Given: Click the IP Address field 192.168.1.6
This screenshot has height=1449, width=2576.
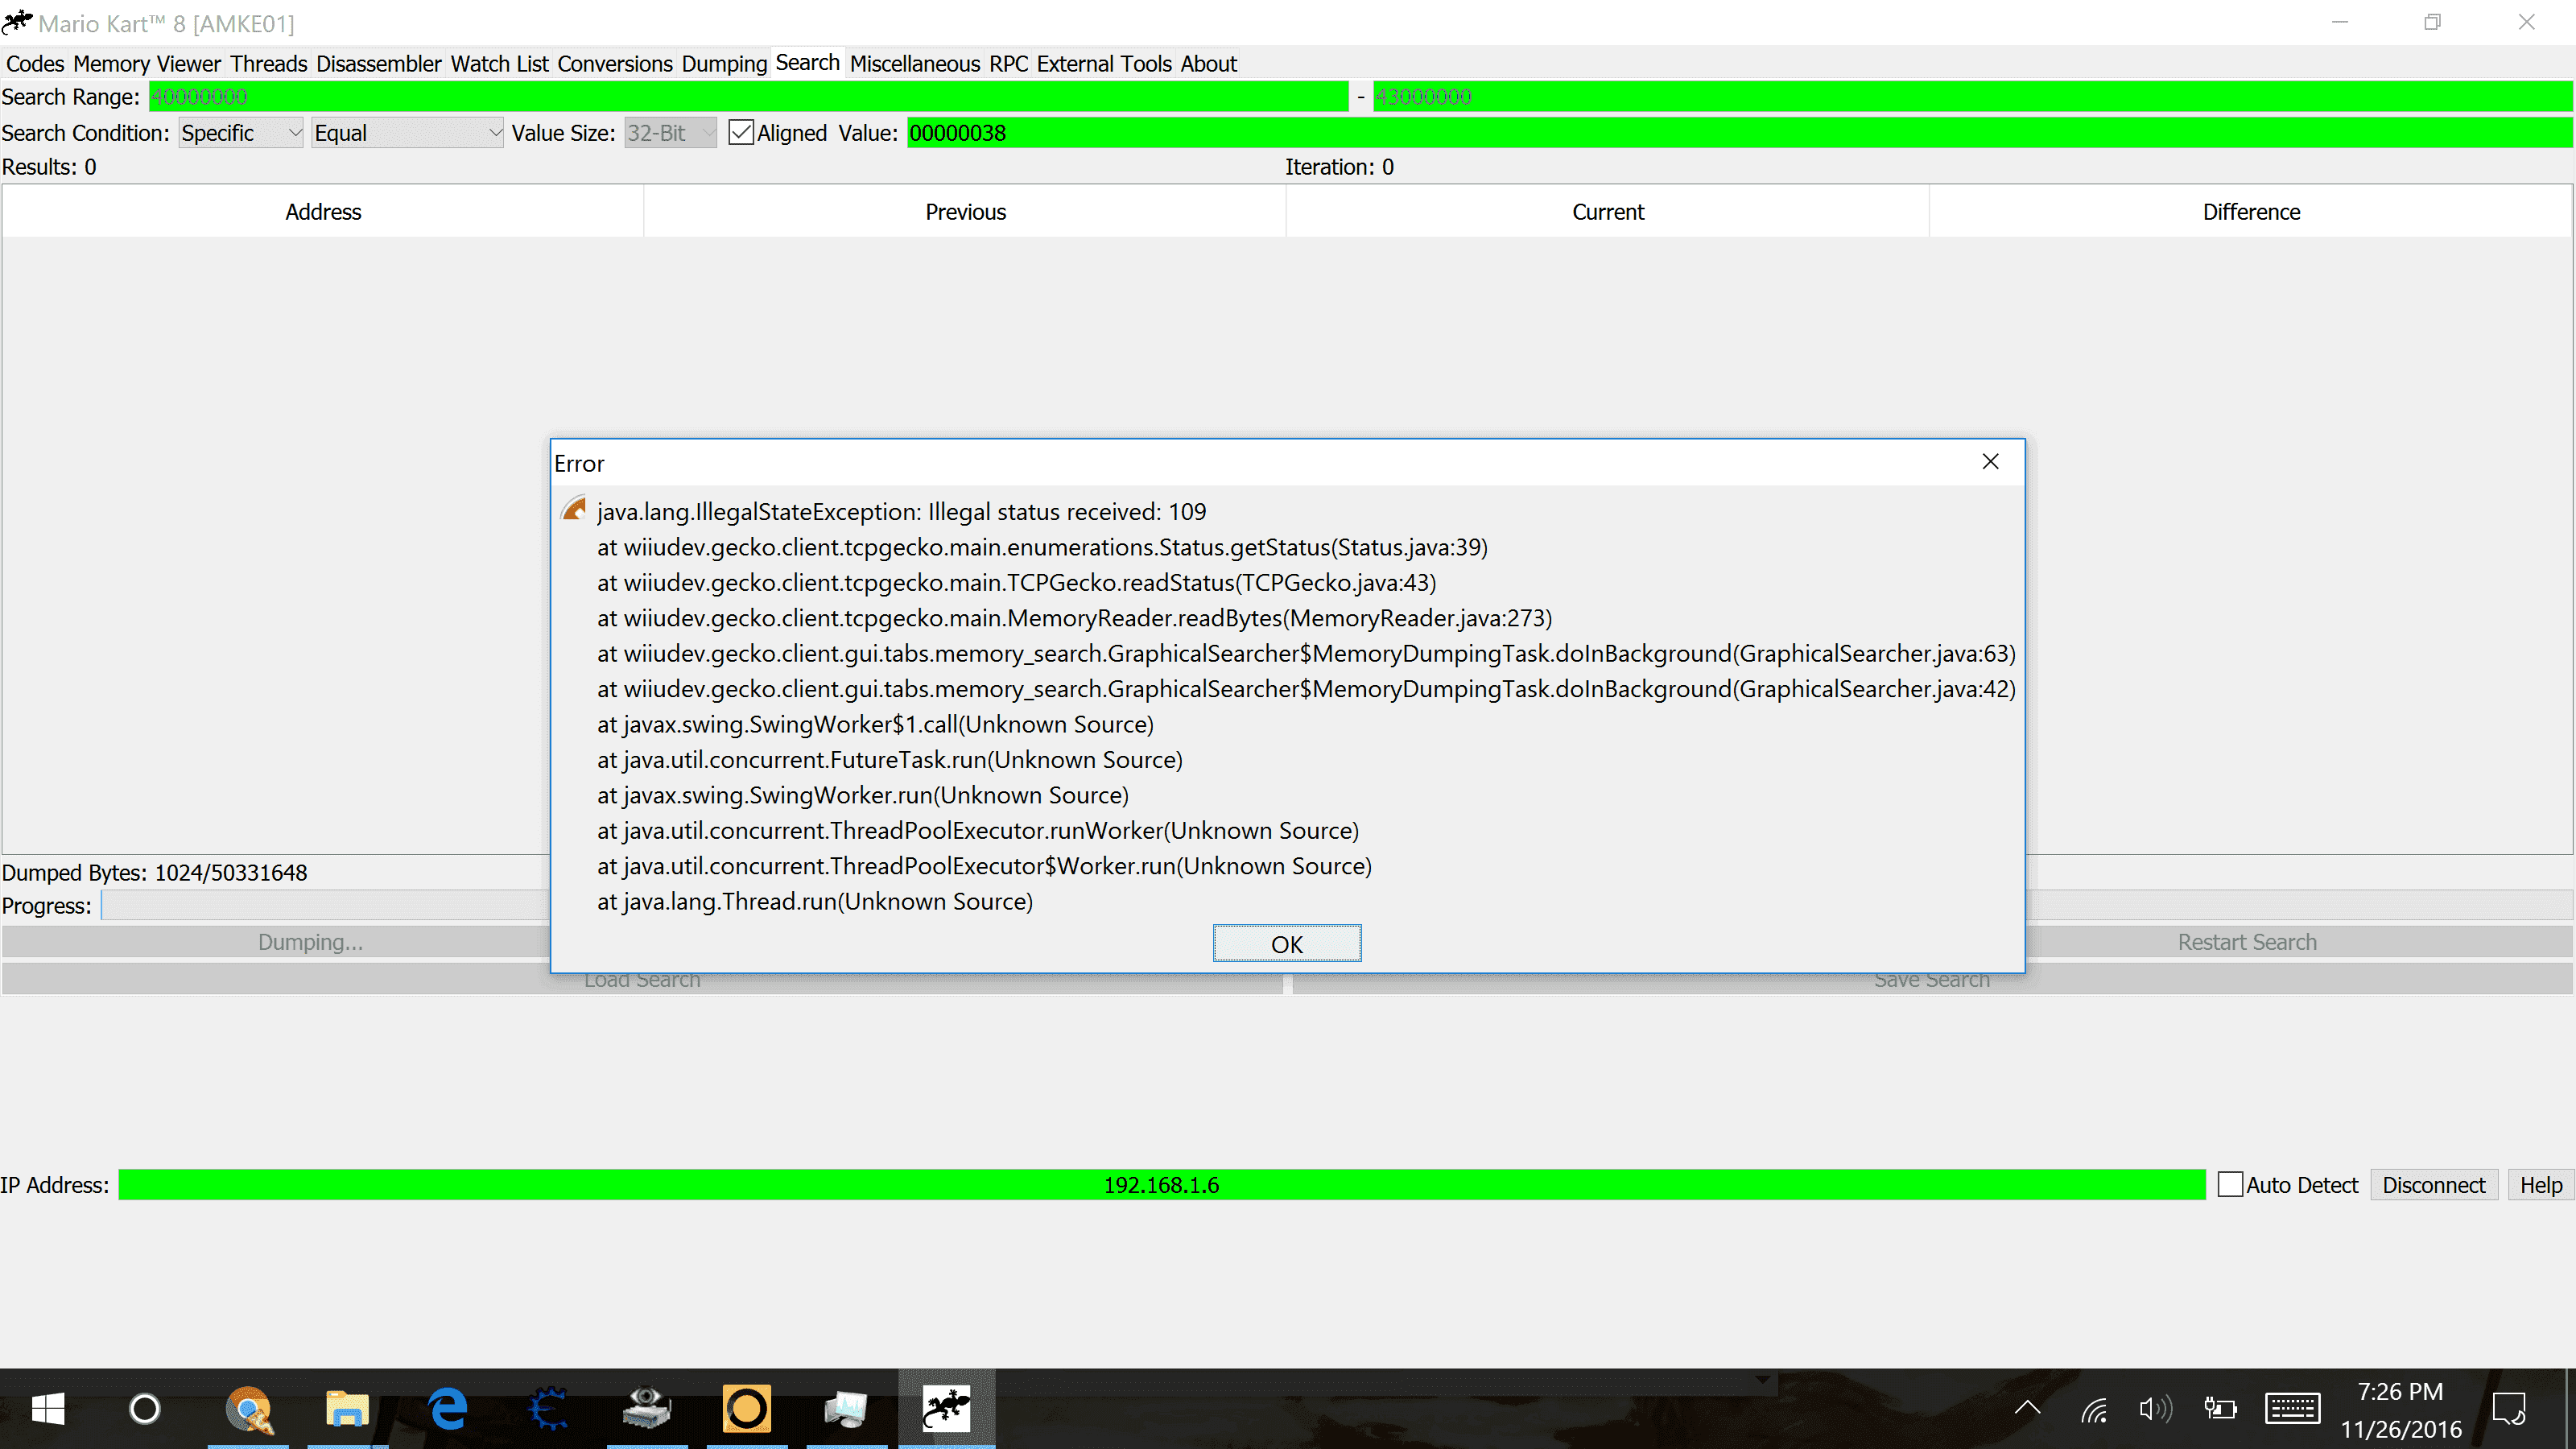Looking at the screenshot, I should point(1162,1185).
